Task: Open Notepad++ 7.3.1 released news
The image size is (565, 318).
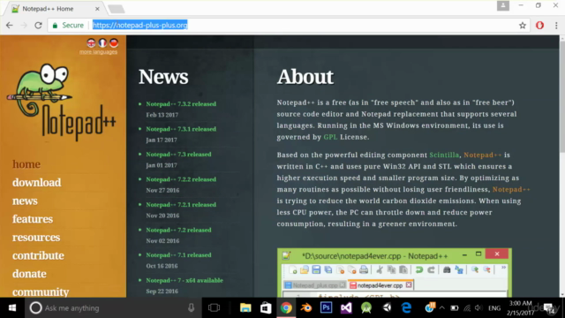Action: [x=181, y=129]
